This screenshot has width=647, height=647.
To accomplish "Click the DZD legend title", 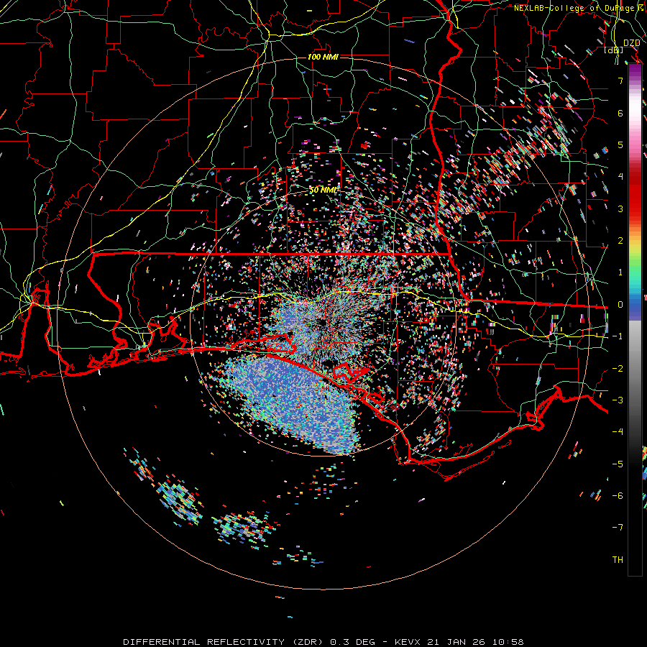I will point(631,43).
